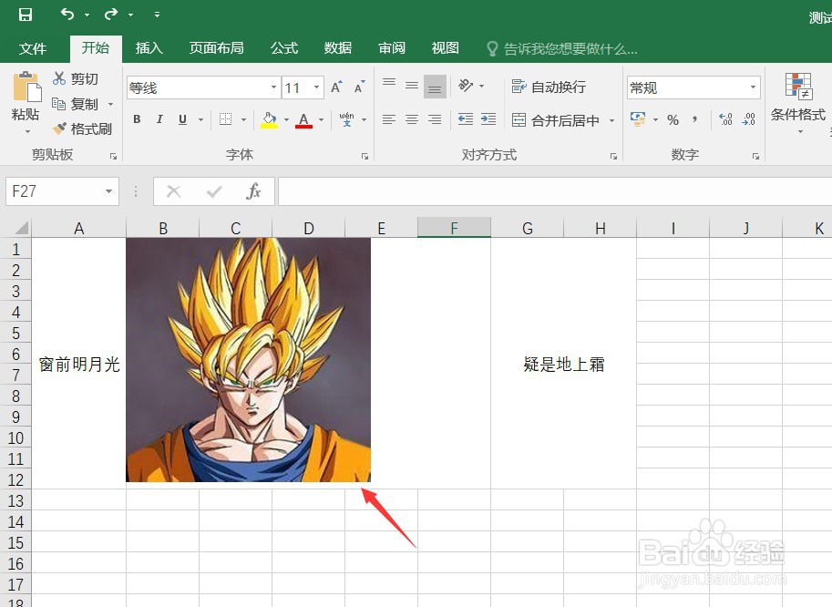This screenshot has height=607, width=832.
Task: Open the 复制 dropdown arrow
Action: pyautogui.click(x=111, y=104)
